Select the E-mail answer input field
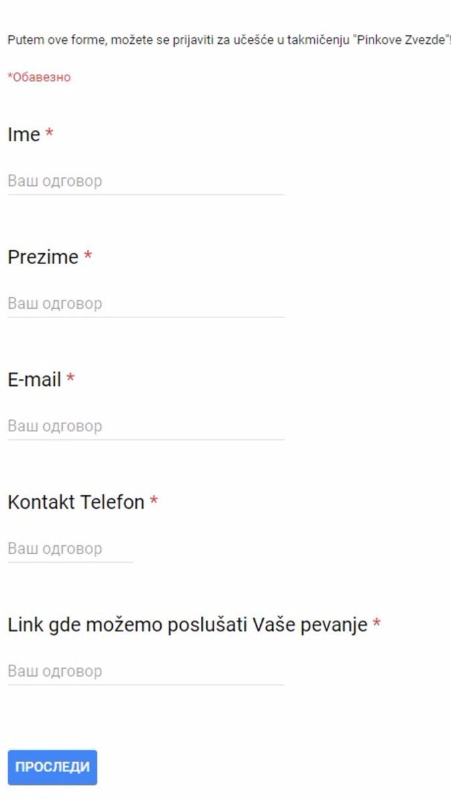Viewport: 451px width, 800px height. coord(145,427)
